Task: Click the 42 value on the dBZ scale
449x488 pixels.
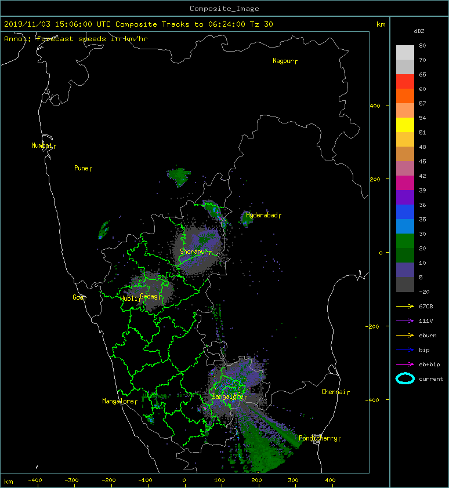Action: click(x=422, y=176)
